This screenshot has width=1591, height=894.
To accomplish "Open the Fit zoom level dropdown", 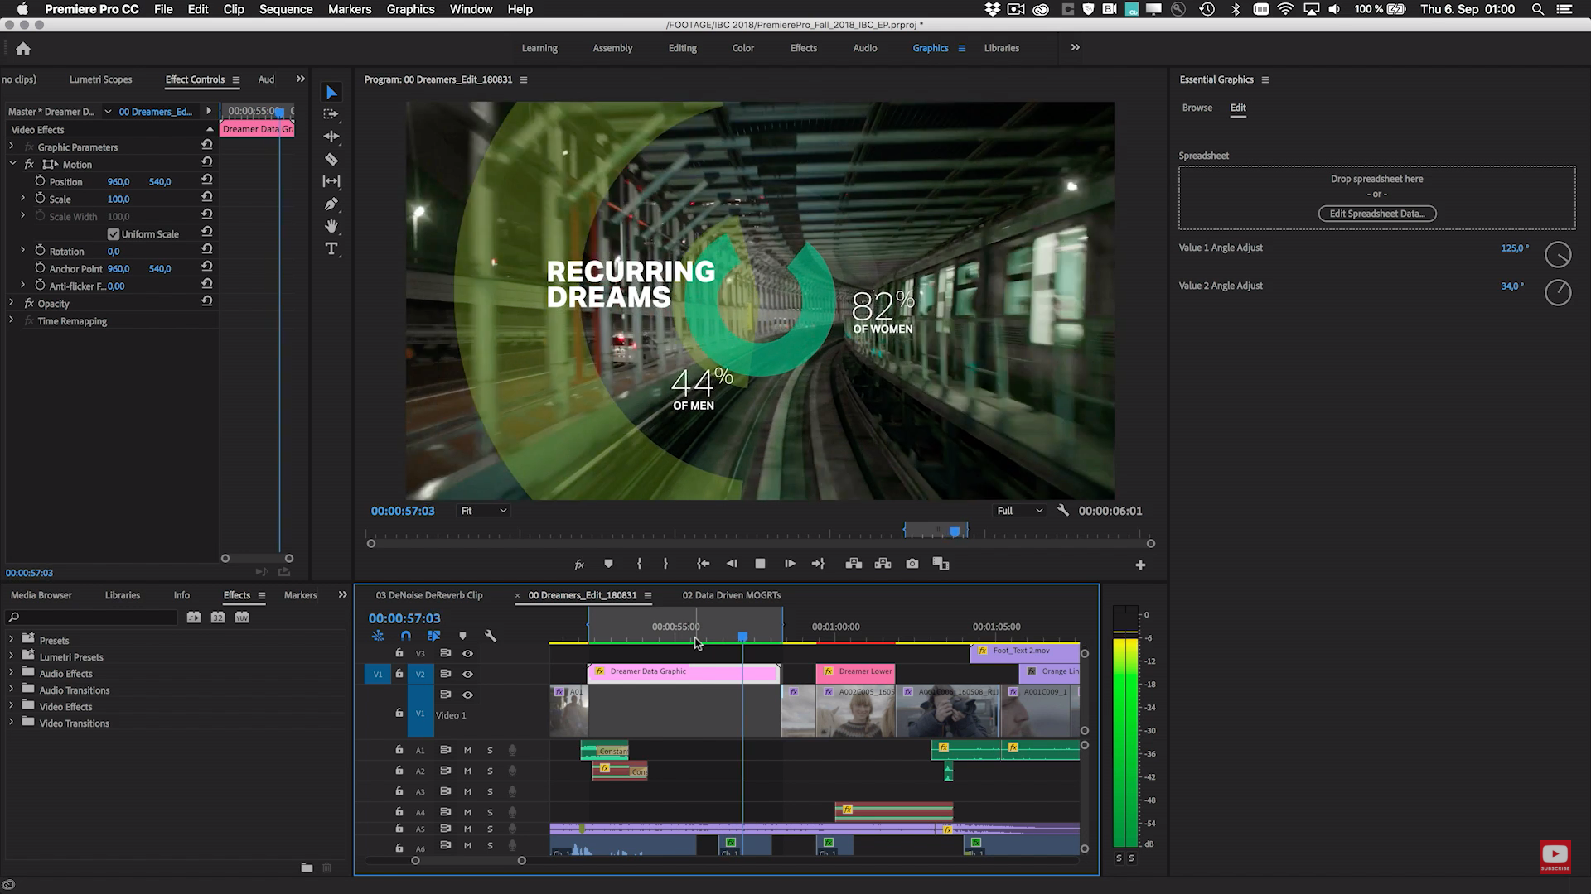I will pos(484,511).
